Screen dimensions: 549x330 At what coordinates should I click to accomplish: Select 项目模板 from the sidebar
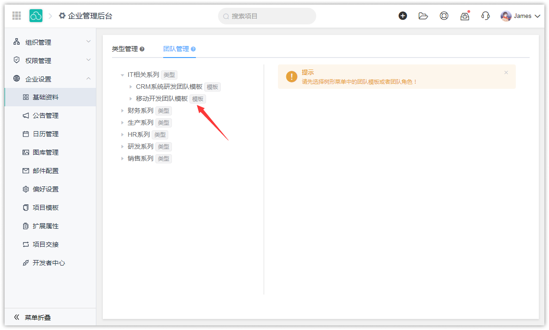(x=46, y=208)
